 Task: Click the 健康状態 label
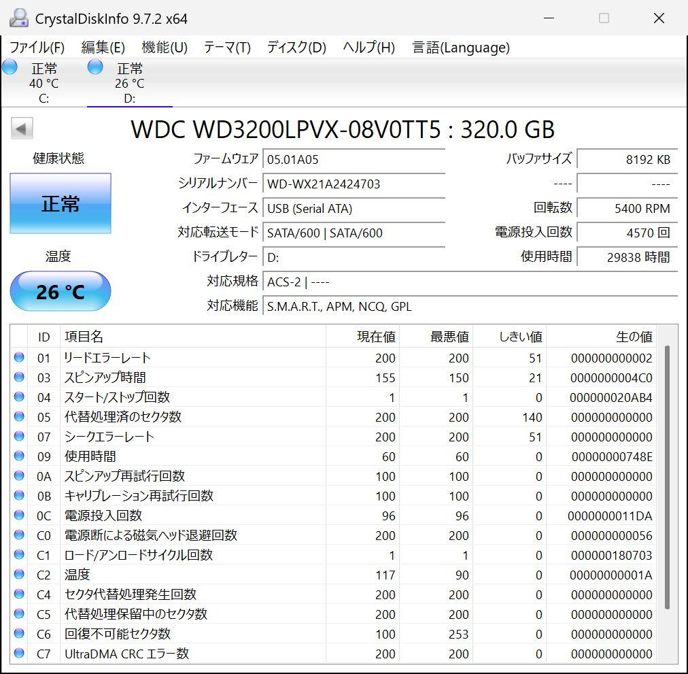[x=58, y=158]
